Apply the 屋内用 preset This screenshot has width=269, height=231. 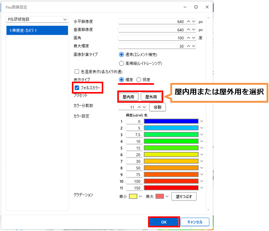(129, 97)
